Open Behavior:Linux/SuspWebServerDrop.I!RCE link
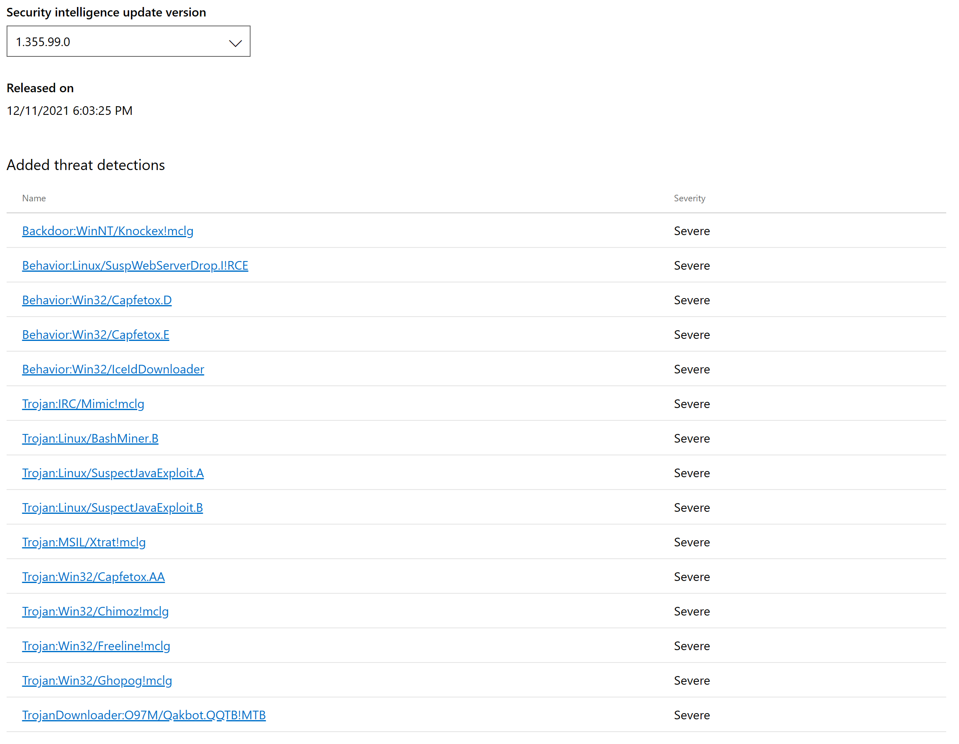The width and height of the screenshot is (959, 744). point(135,266)
